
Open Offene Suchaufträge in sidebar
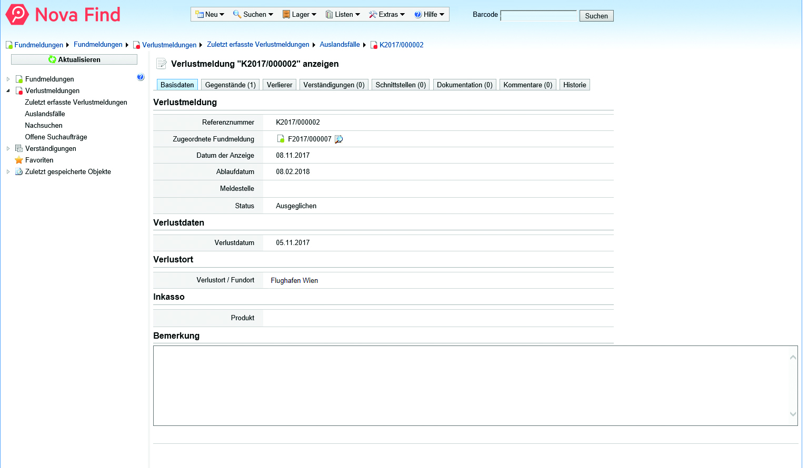tap(56, 137)
